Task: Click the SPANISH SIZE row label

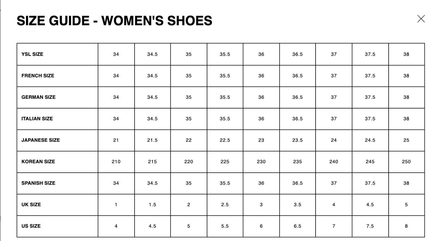Action: pyautogui.click(x=38, y=183)
